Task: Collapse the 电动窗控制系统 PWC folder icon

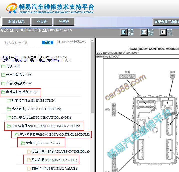Action: tap(3, 92)
